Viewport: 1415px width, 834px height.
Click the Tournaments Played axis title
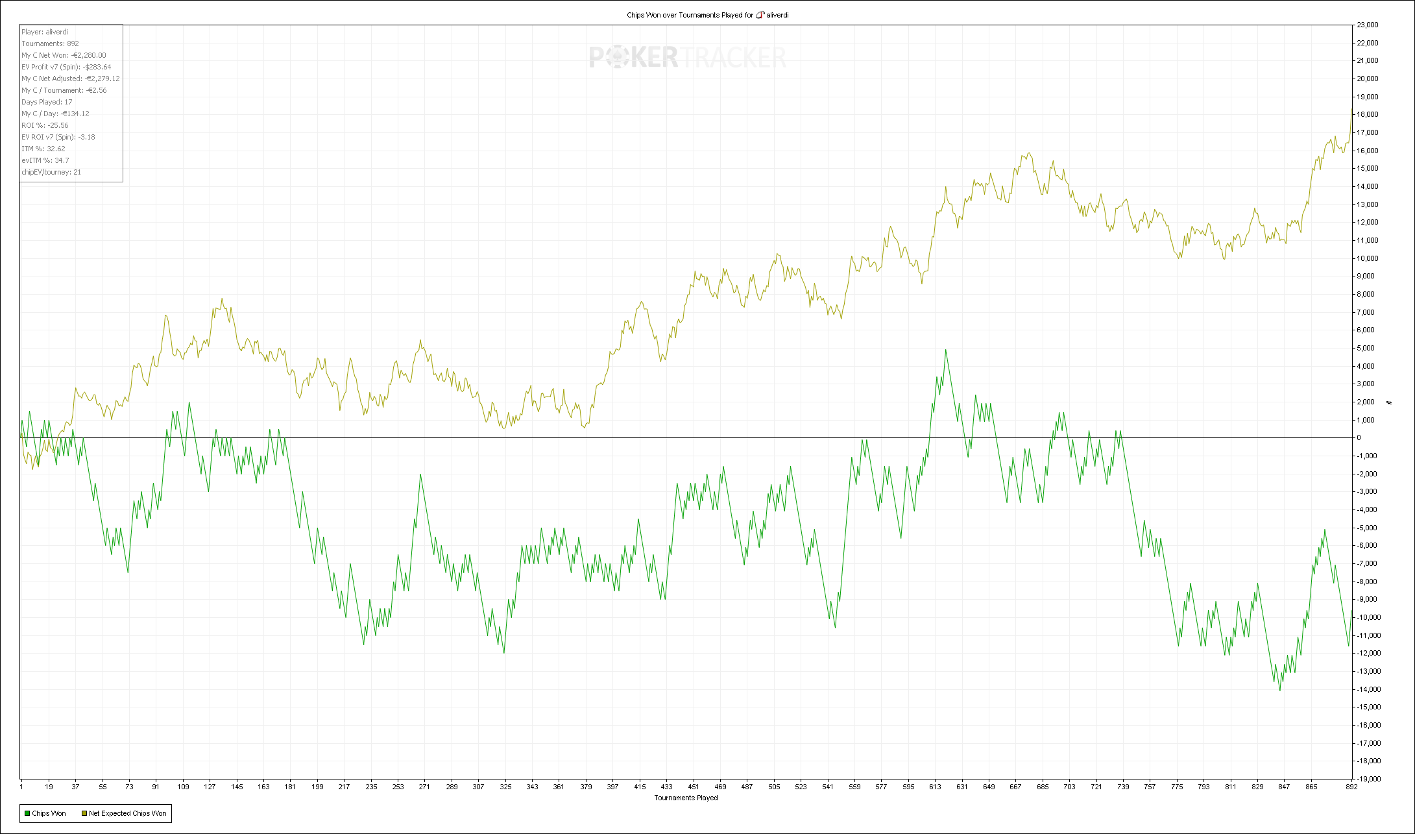click(x=686, y=798)
